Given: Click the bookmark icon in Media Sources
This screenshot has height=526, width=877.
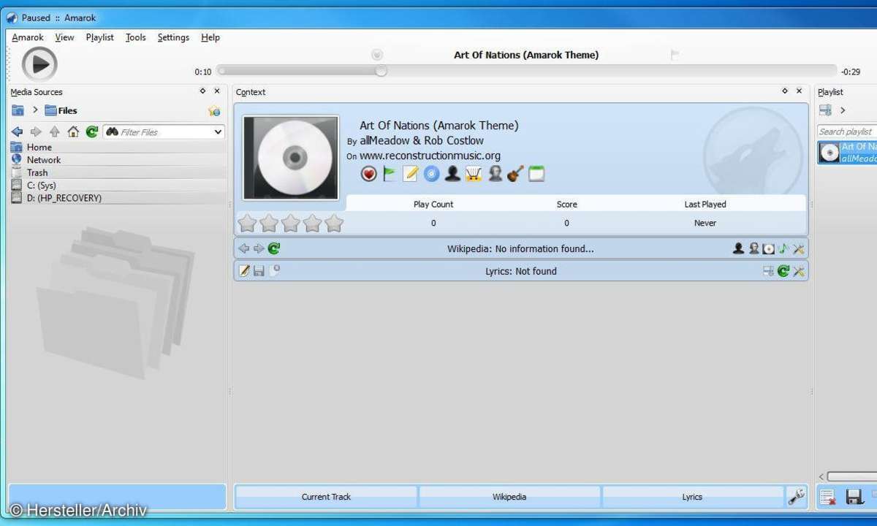Looking at the screenshot, I should (214, 111).
